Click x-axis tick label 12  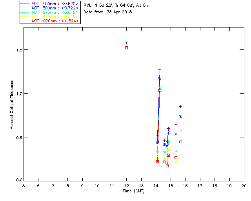(x=126, y=186)
